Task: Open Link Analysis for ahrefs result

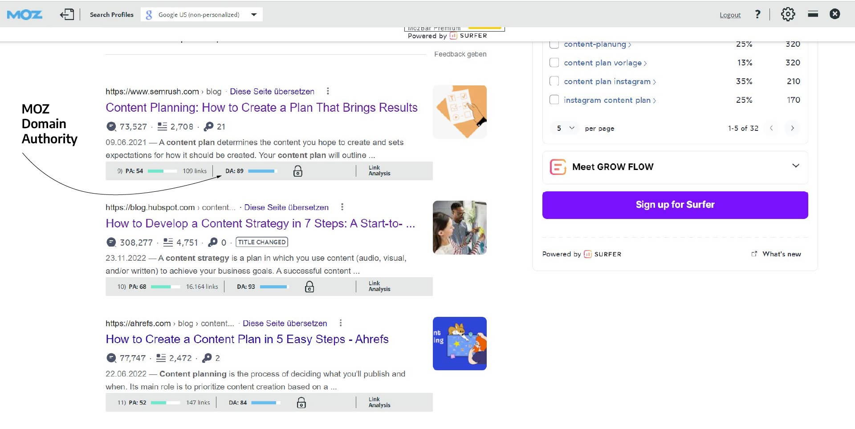Action: [379, 402]
